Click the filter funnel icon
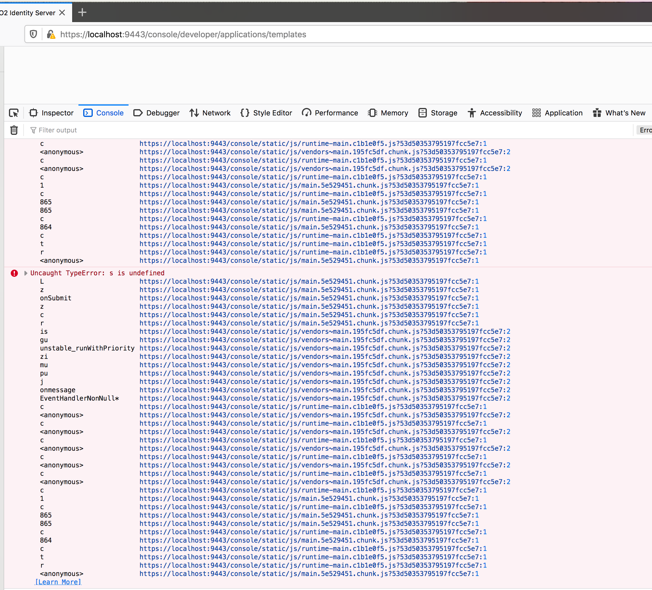 [33, 130]
